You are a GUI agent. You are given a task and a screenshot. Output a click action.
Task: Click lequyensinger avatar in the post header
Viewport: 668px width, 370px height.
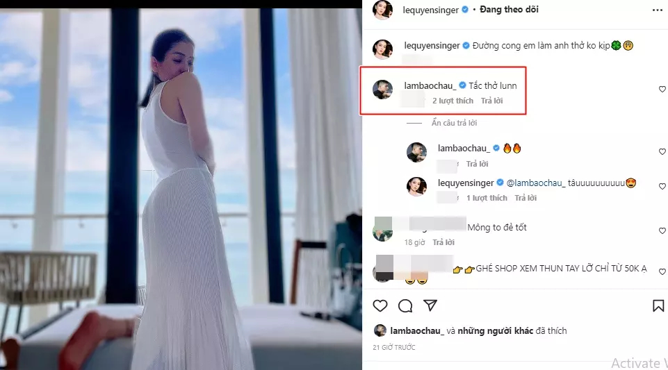pyautogui.click(x=383, y=10)
